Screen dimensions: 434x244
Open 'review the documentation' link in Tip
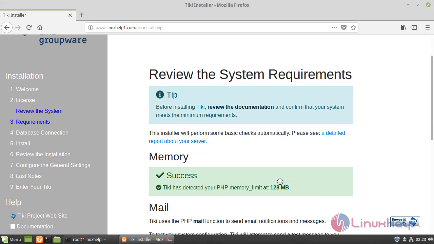pos(240,107)
